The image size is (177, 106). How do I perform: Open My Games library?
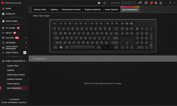pyautogui.click(x=10, y=28)
